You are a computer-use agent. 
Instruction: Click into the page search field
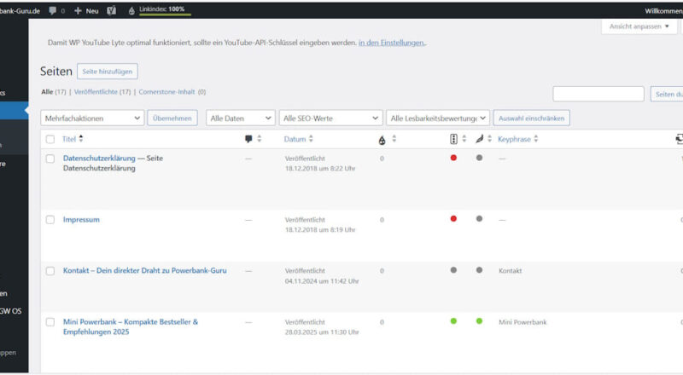[598, 94]
